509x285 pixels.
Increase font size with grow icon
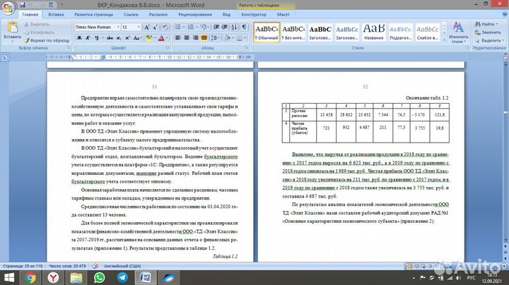(146, 26)
